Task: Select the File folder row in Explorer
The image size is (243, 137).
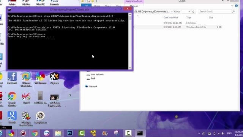Action: [x=178, y=23]
